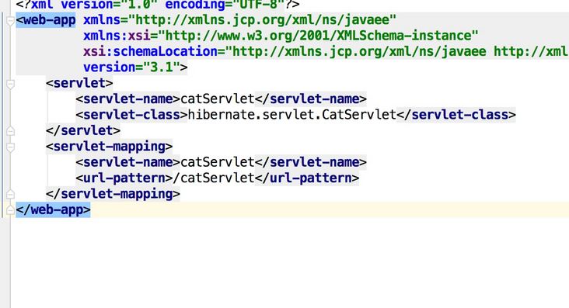The image size is (569, 308).
Task: Collapse the web-app element fold marker
Action: tap(10, 21)
